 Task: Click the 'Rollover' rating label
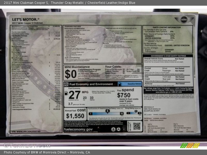[149, 83]
